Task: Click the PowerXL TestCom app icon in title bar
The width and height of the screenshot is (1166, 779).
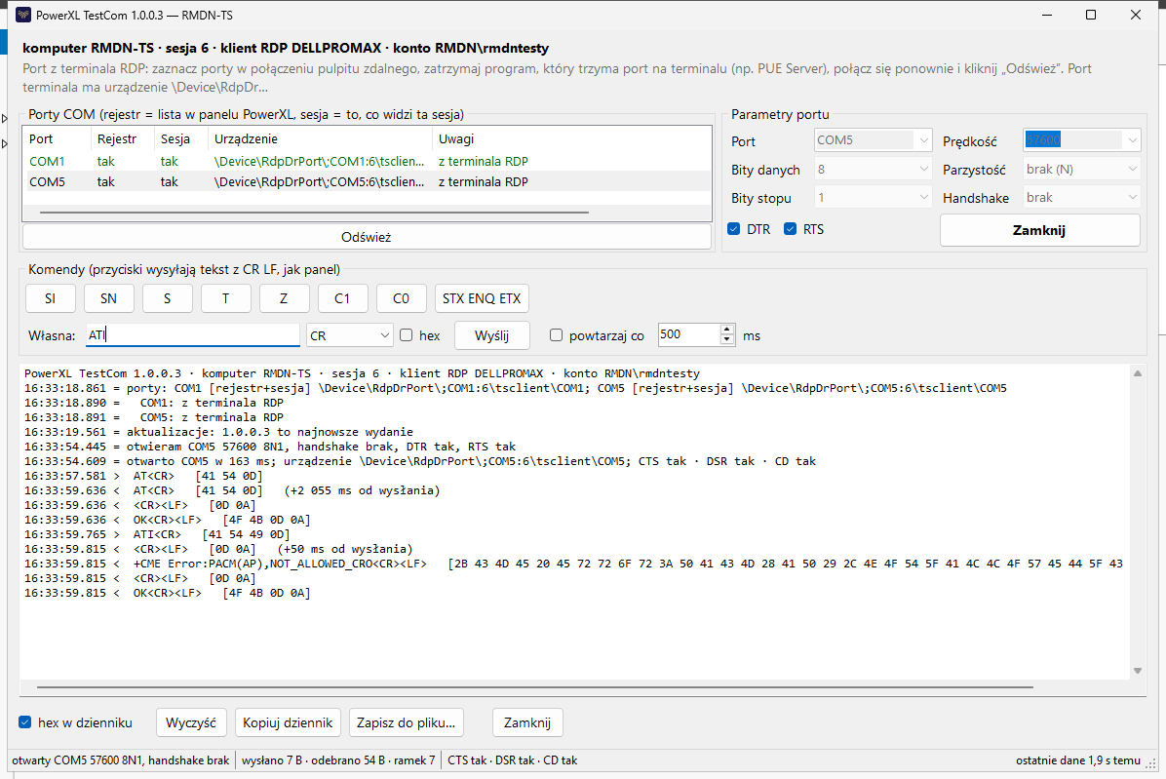Action: pos(23,15)
